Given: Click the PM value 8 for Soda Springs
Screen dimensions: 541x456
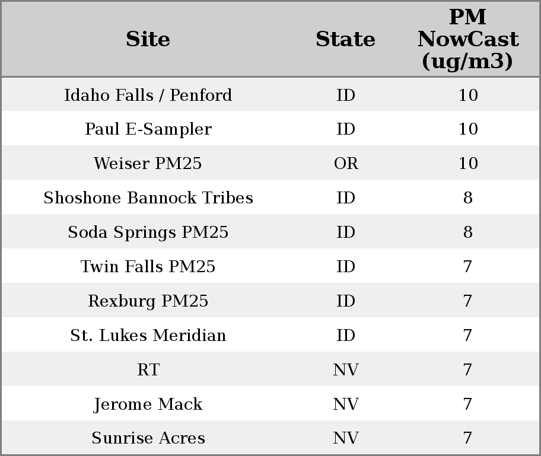Looking at the screenshot, I should tap(467, 232).
